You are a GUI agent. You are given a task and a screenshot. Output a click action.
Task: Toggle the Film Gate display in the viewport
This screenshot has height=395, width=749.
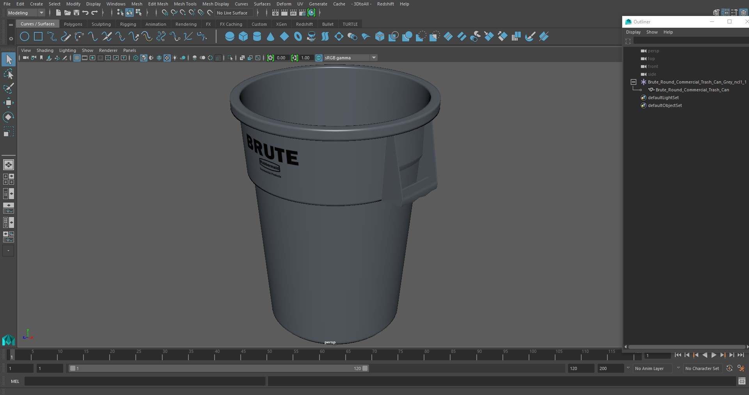pos(85,58)
